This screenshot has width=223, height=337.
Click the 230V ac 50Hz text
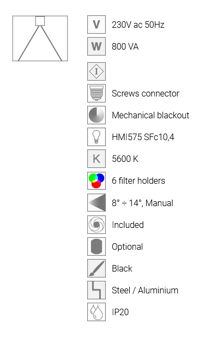(138, 25)
